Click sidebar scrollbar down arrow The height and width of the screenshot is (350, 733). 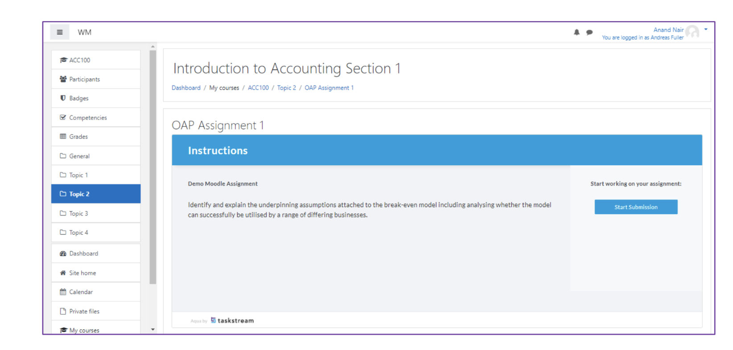(x=153, y=330)
